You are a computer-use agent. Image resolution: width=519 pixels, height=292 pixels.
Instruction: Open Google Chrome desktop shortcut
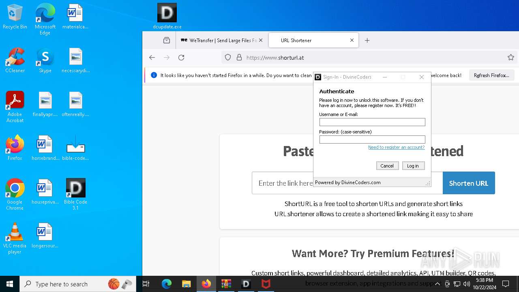coord(15,195)
